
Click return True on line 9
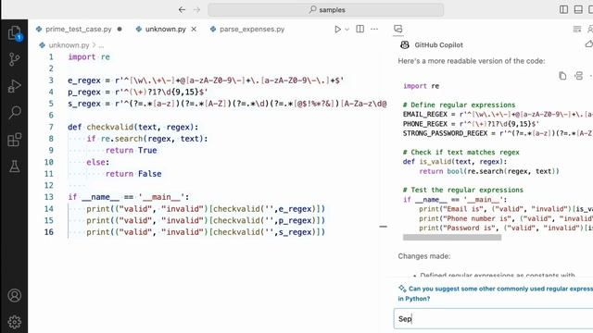click(x=131, y=150)
